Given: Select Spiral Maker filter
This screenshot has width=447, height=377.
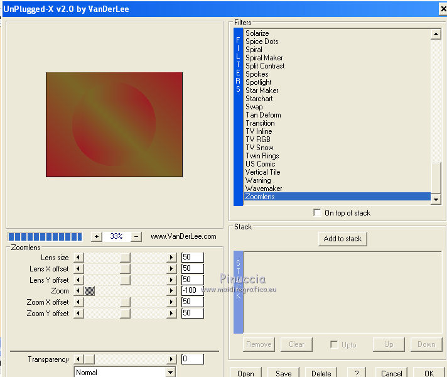Looking at the screenshot, I should [x=338, y=58].
